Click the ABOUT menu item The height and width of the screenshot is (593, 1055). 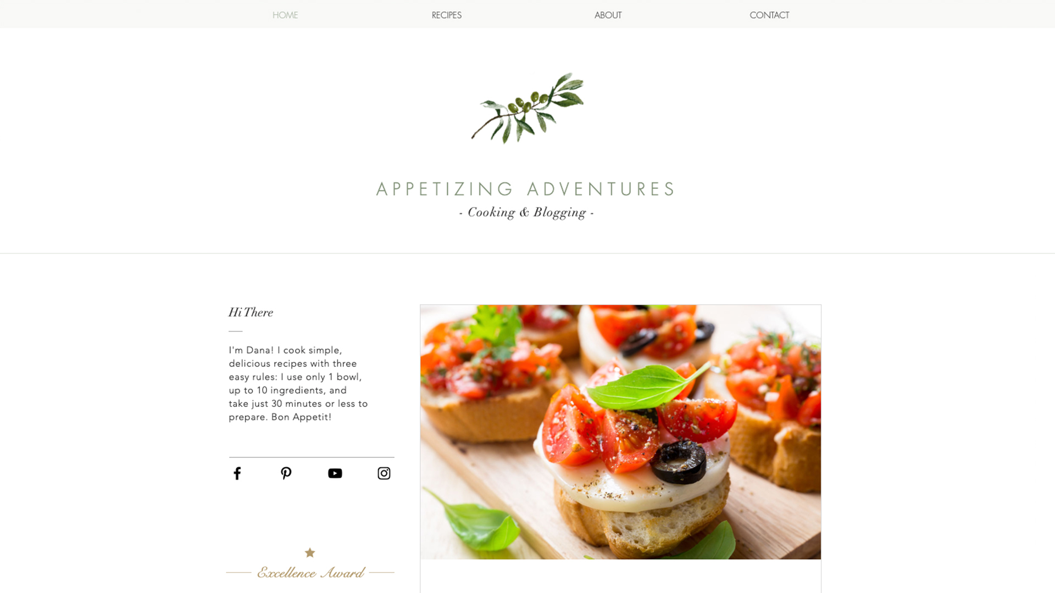coord(608,14)
